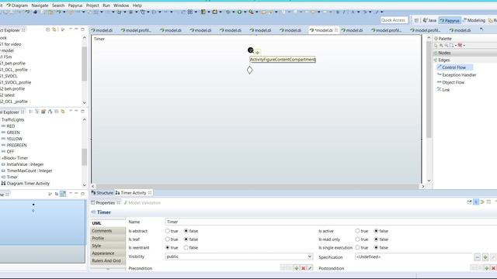The image size is (497, 279).
Task: Open the Papyrus menu
Action: pyautogui.click(x=75, y=5)
